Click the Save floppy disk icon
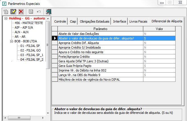 [x=31, y=12]
